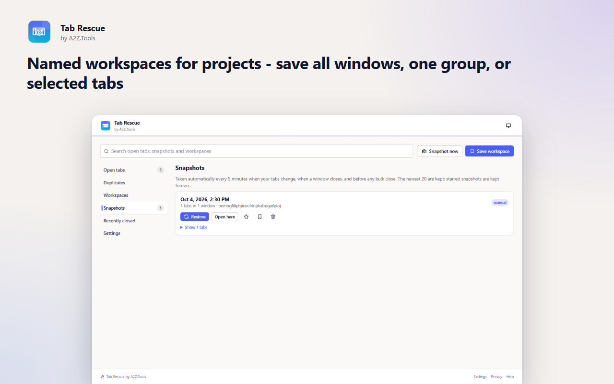Image resolution: width=614 pixels, height=384 pixels.
Task: Click the 'by A2Z.Tools' promo subtitle
Action: coord(78,38)
